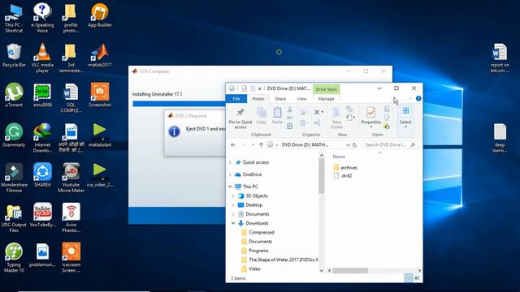Switch to the Share ribbon tab
Image resolution: width=520 pixels, height=292 pixels.
(x=280, y=99)
